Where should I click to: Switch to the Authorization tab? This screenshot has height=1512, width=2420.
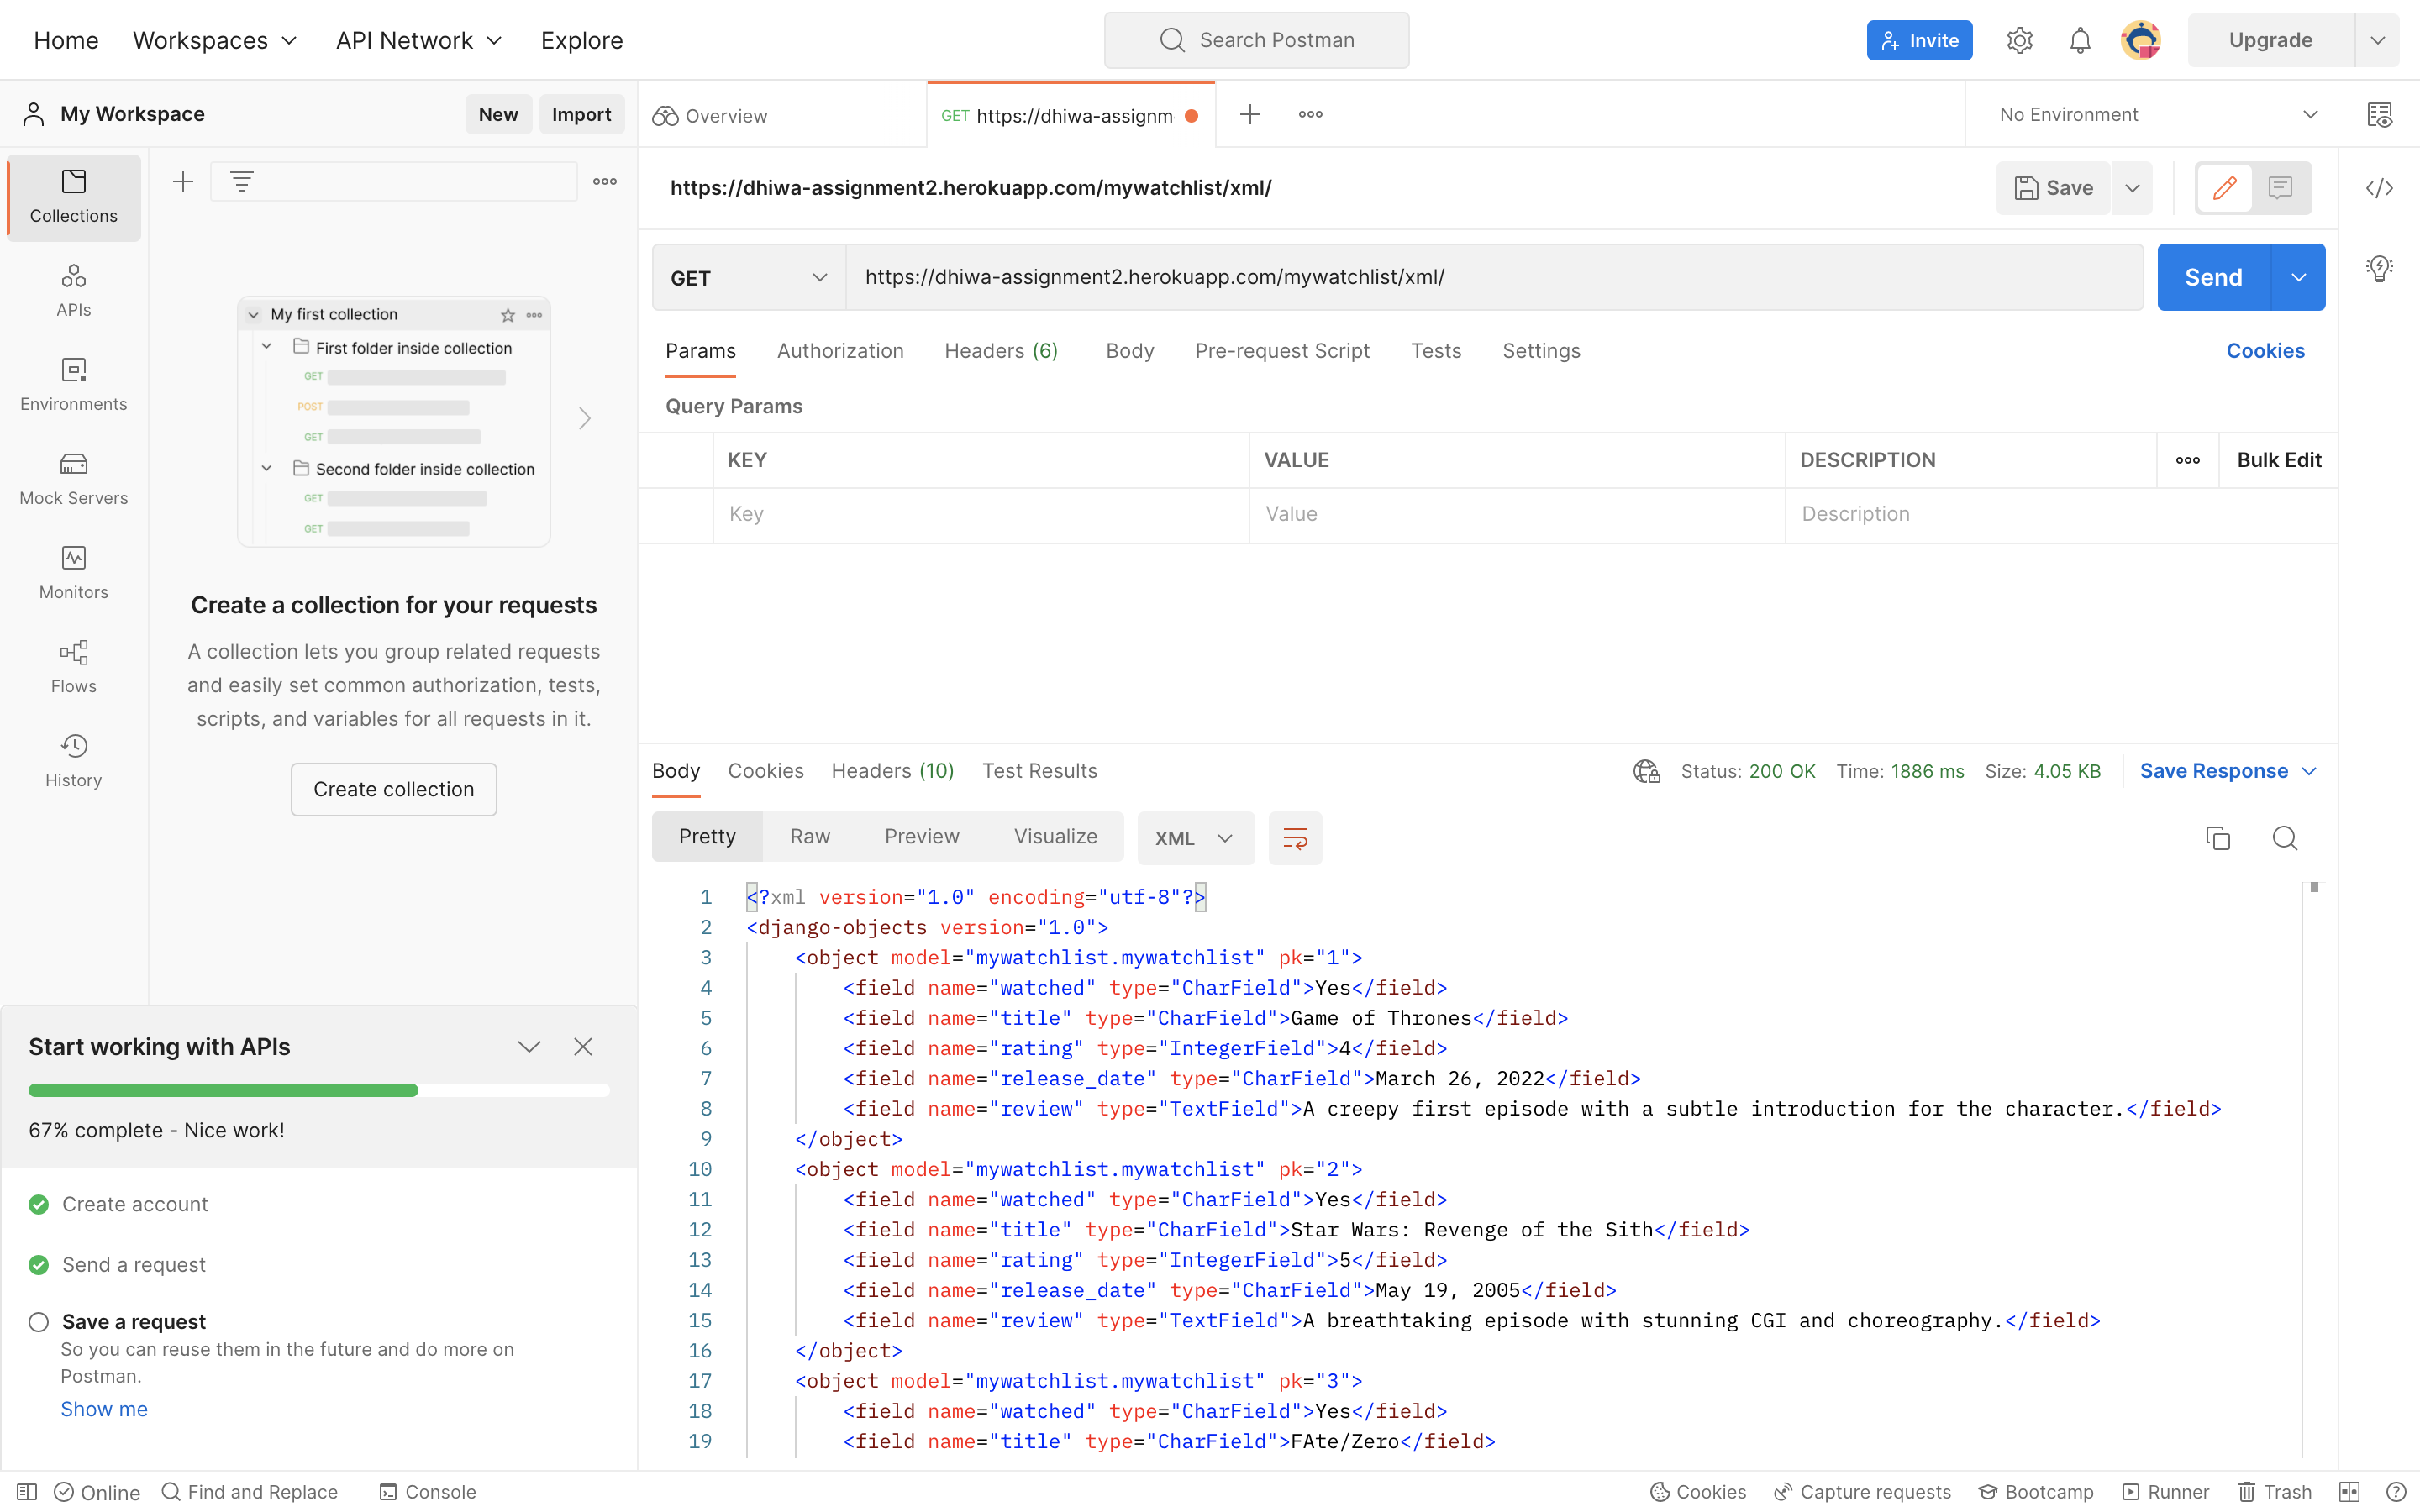840,351
